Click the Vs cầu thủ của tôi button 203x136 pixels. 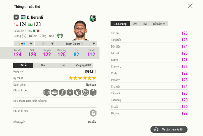169,129
